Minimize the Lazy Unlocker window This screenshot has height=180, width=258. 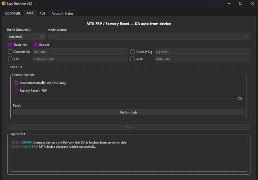[229, 3]
